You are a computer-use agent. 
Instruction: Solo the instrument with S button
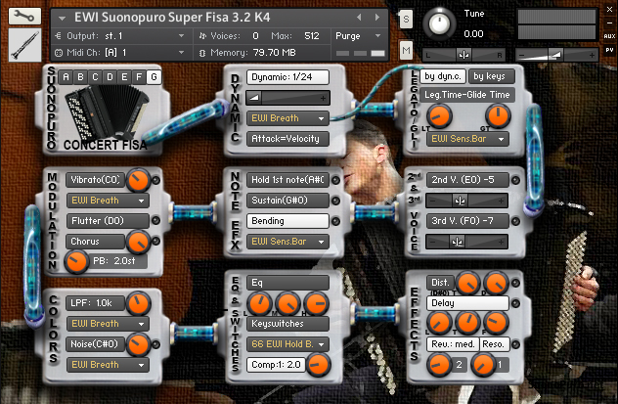pyautogui.click(x=406, y=19)
